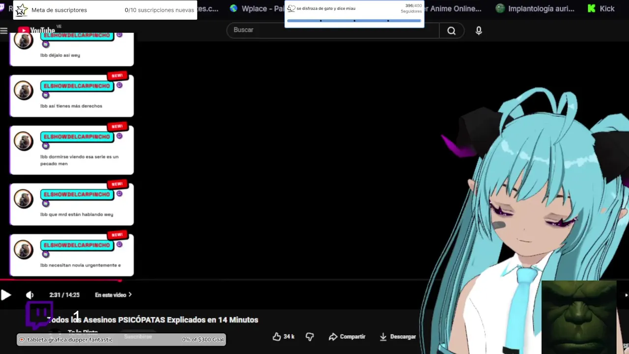Screen dimensions: 629x354
Task: Click avatar on 'necesitan novia urgentemente' message
Action: pyautogui.click(x=23, y=249)
